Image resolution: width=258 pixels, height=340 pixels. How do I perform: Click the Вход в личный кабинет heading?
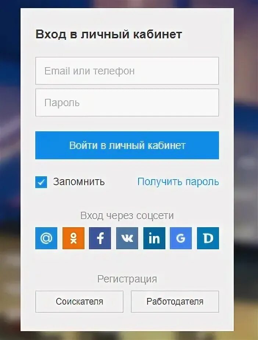(109, 34)
